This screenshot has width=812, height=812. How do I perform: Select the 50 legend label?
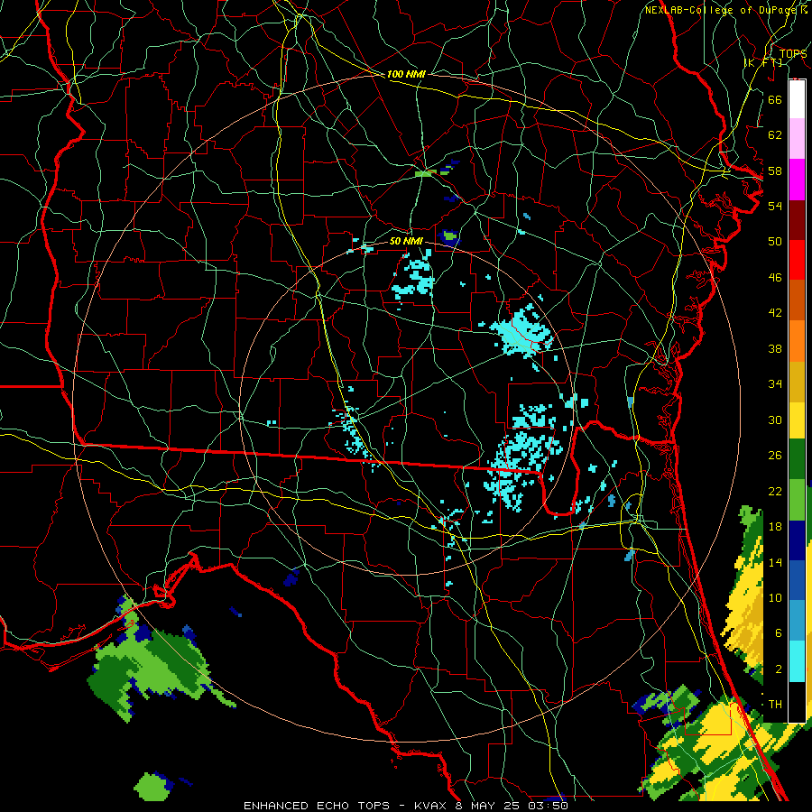[775, 241]
